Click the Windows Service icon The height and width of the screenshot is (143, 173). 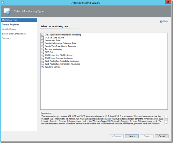(43, 67)
